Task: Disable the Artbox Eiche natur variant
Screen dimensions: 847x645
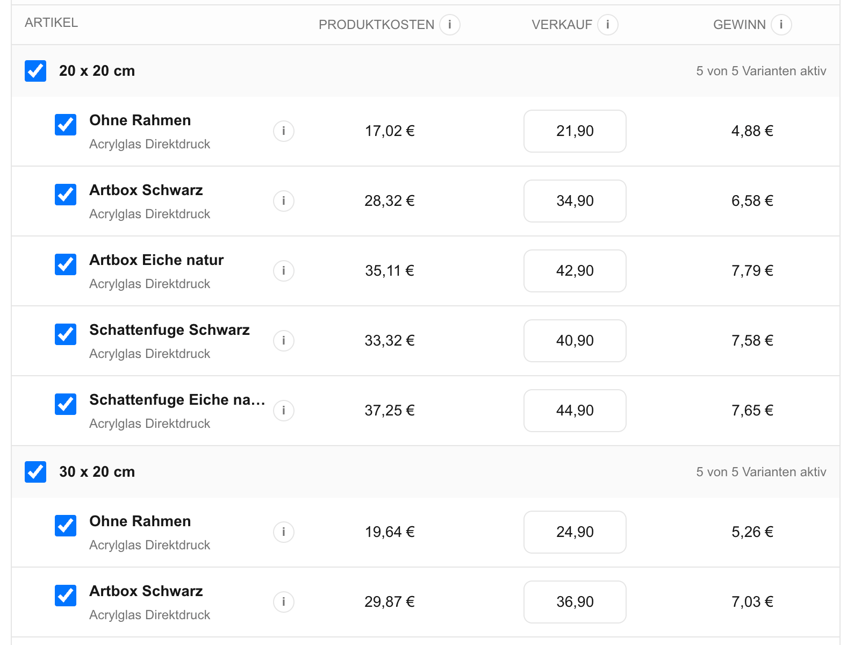Action: point(66,264)
